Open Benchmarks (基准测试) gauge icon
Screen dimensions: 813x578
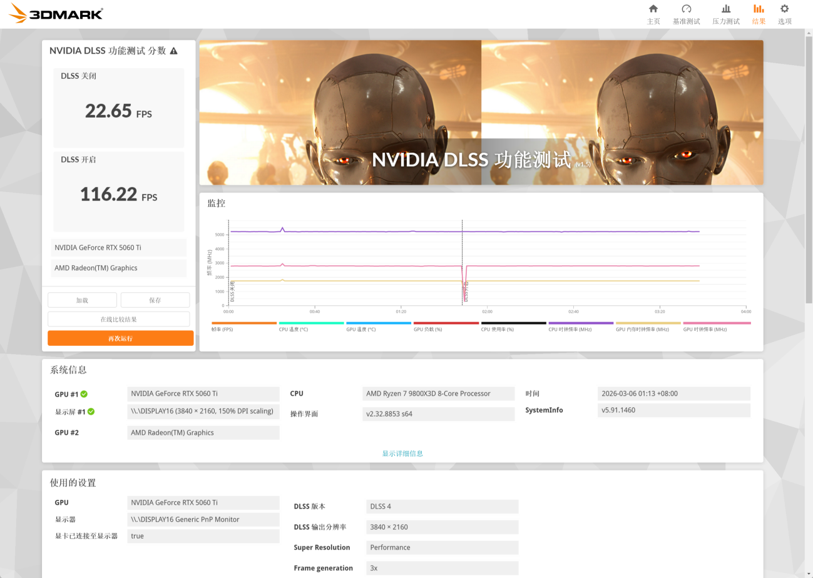point(686,9)
